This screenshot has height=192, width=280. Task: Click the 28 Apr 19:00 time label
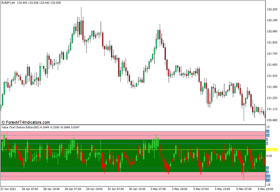coord(51,189)
